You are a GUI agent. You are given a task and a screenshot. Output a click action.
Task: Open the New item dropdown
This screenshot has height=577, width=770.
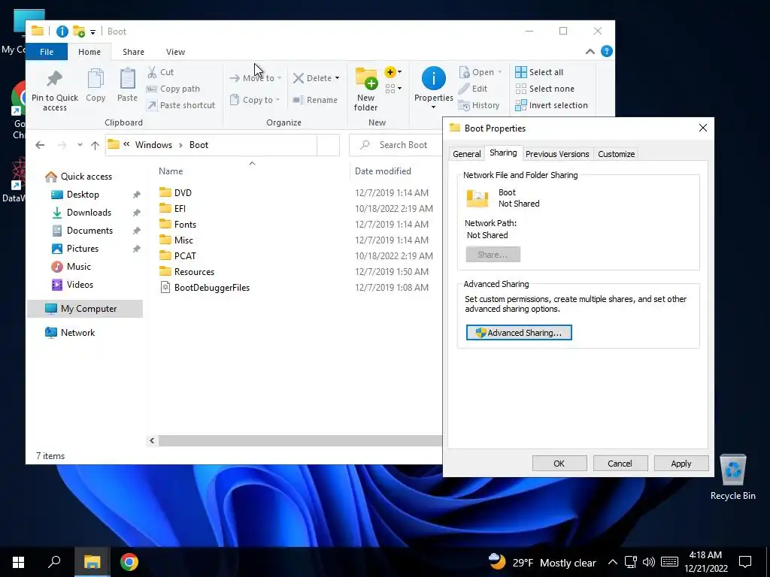click(x=393, y=72)
